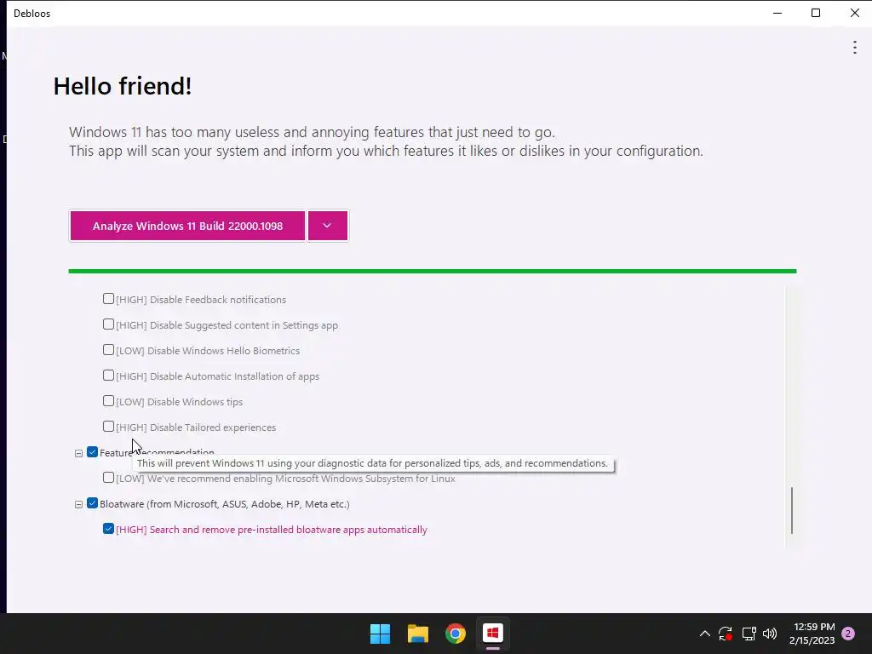Select 'Disable Windows tips' text

pyautogui.click(x=195, y=402)
